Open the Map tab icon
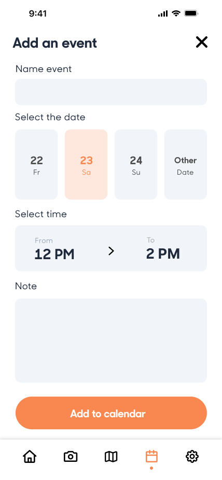Screen dimensions: 222x480 (x=111, y=457)
